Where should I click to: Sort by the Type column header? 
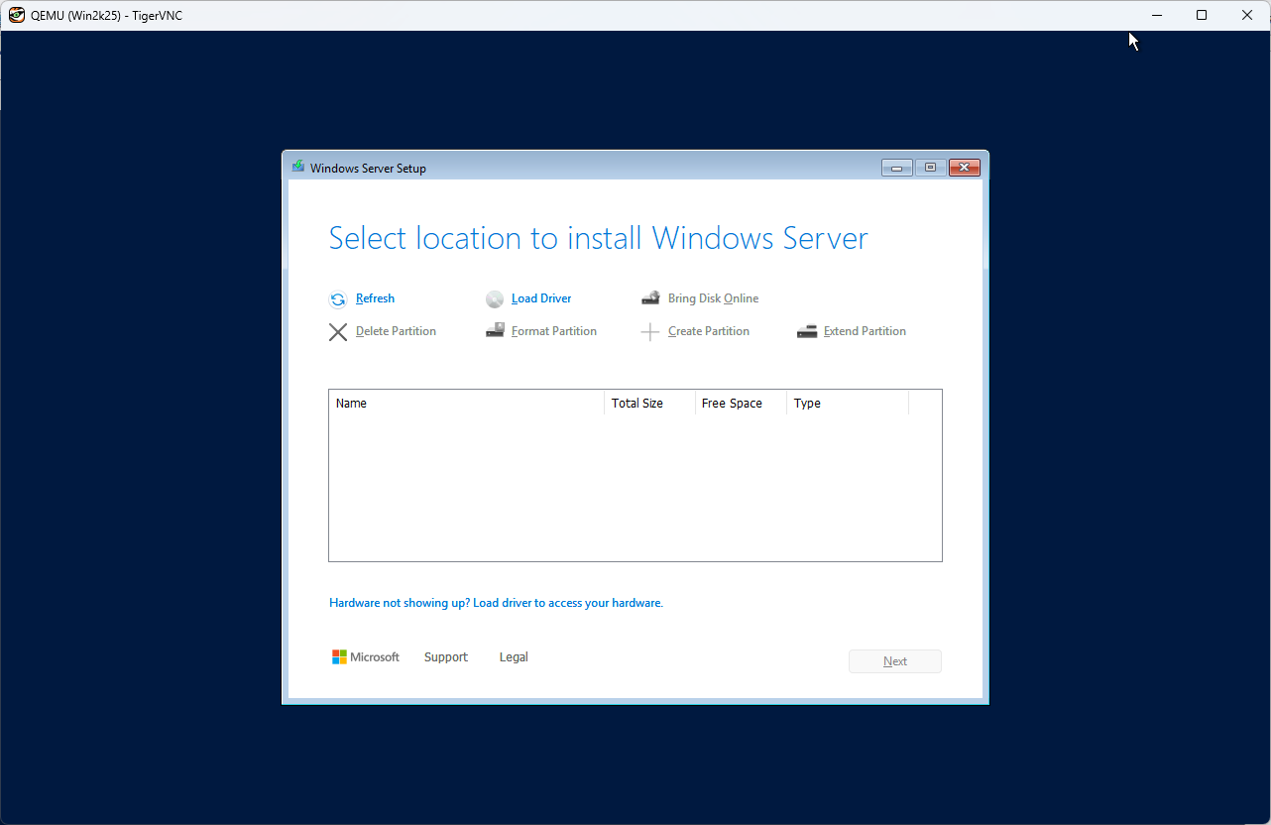coord(847,404)
